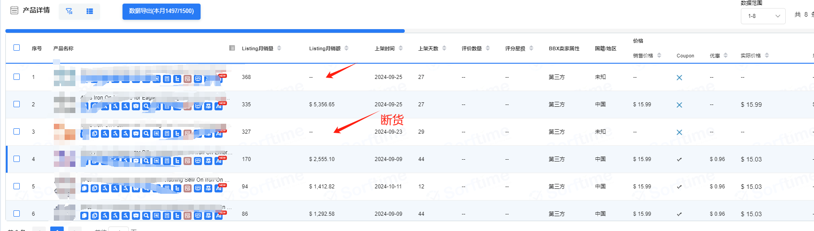Check the checkbox for row 3
814x231 pixels.
click(x=17, y=131)
